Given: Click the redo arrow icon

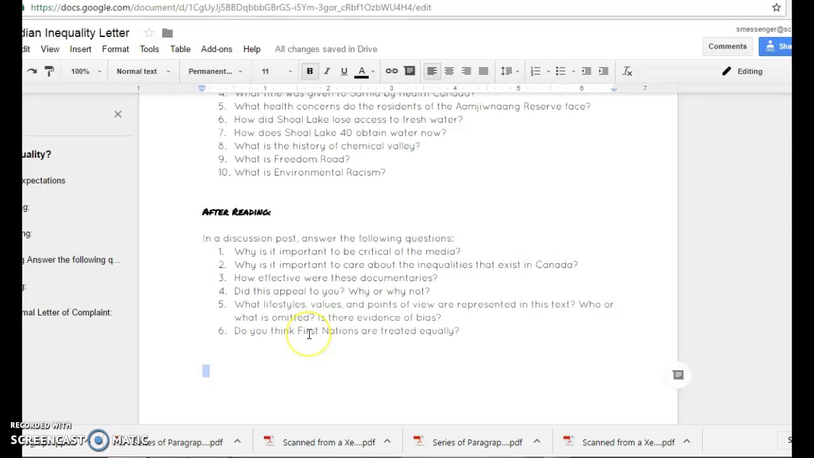Looking at the screenshot, I should (31, 71).
